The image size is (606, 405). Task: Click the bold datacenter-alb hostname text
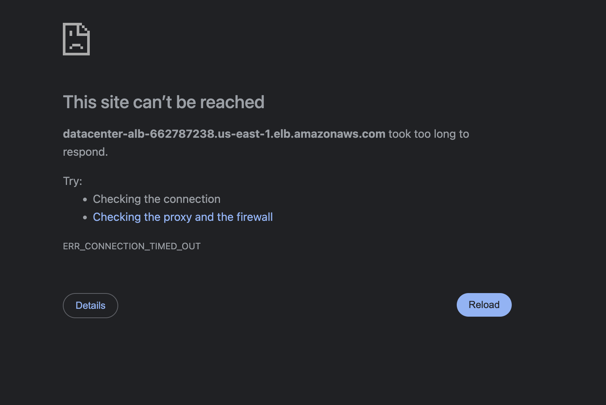(x=224, y=134)
